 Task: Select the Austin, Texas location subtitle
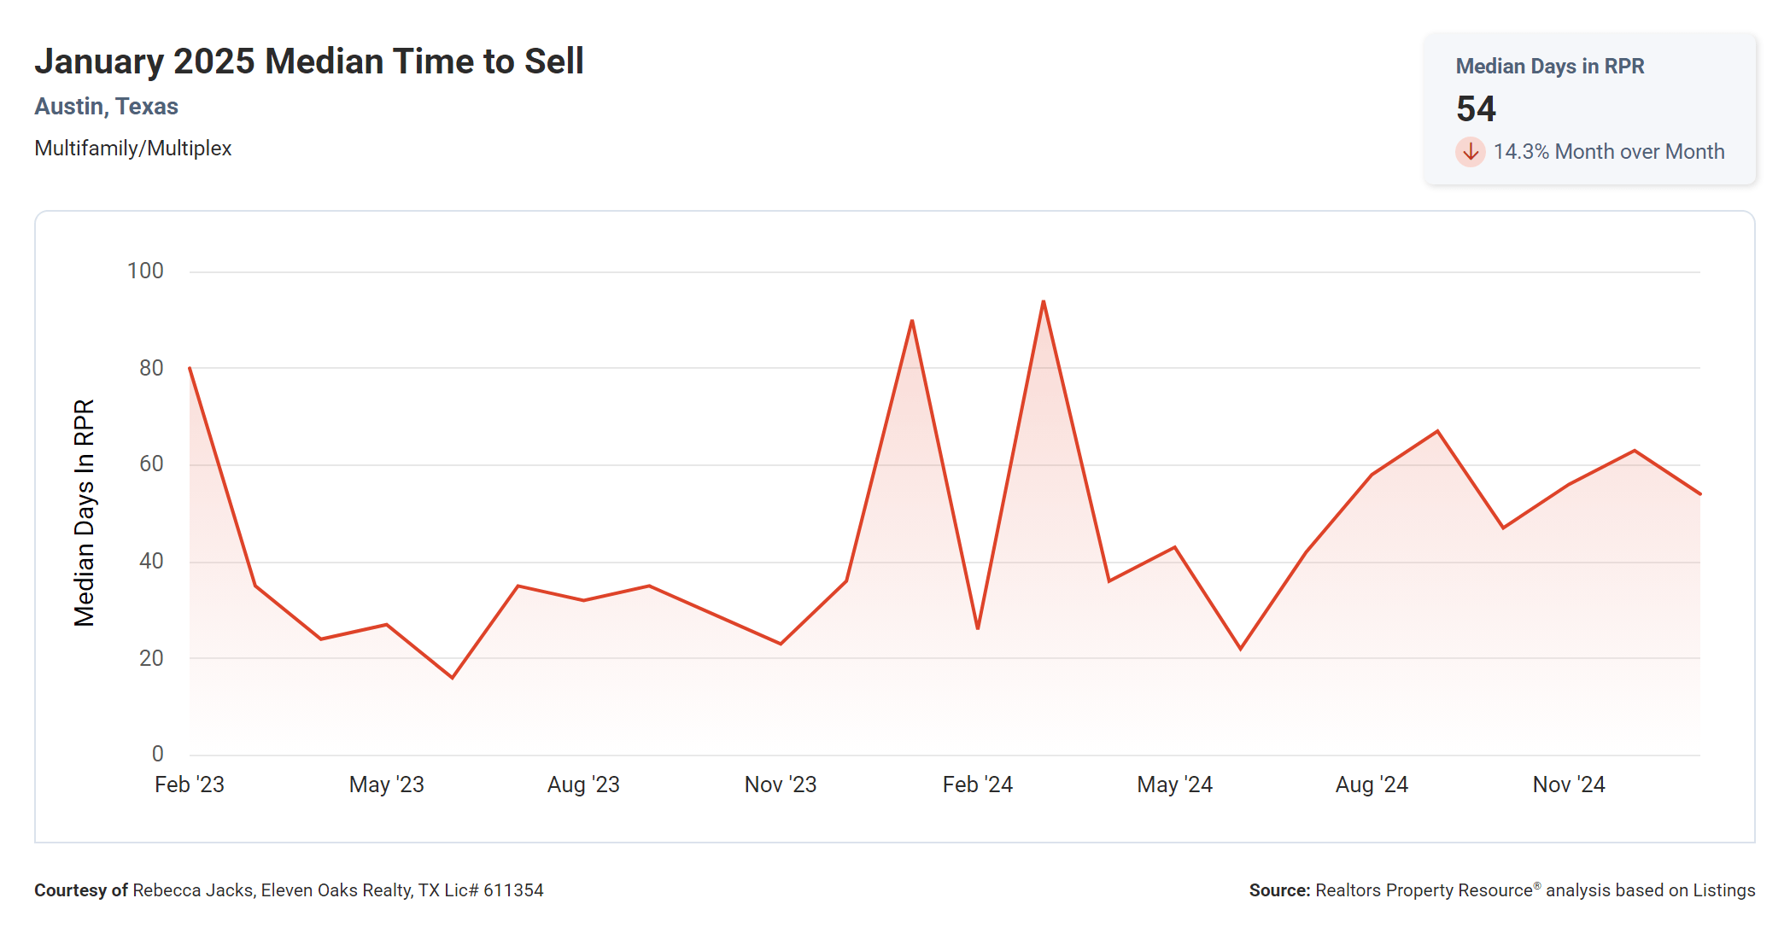[106, 107]
